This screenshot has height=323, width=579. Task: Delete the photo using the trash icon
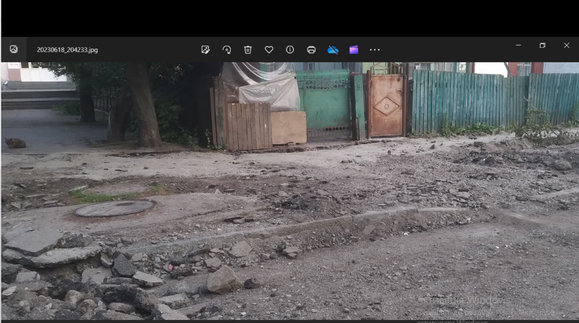coord(248,49)
